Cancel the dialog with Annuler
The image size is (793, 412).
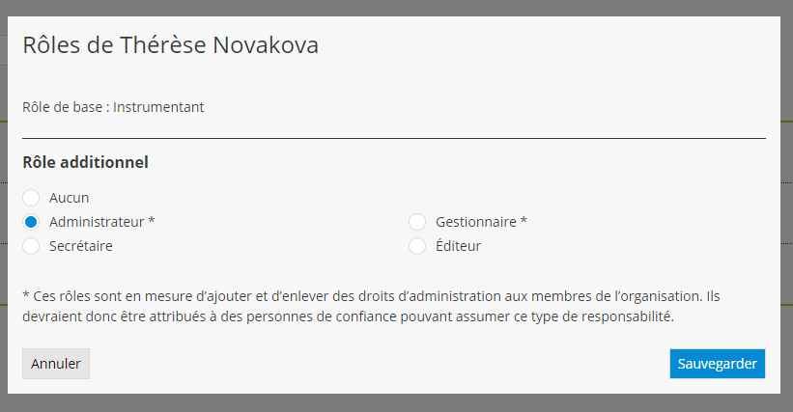56,364
